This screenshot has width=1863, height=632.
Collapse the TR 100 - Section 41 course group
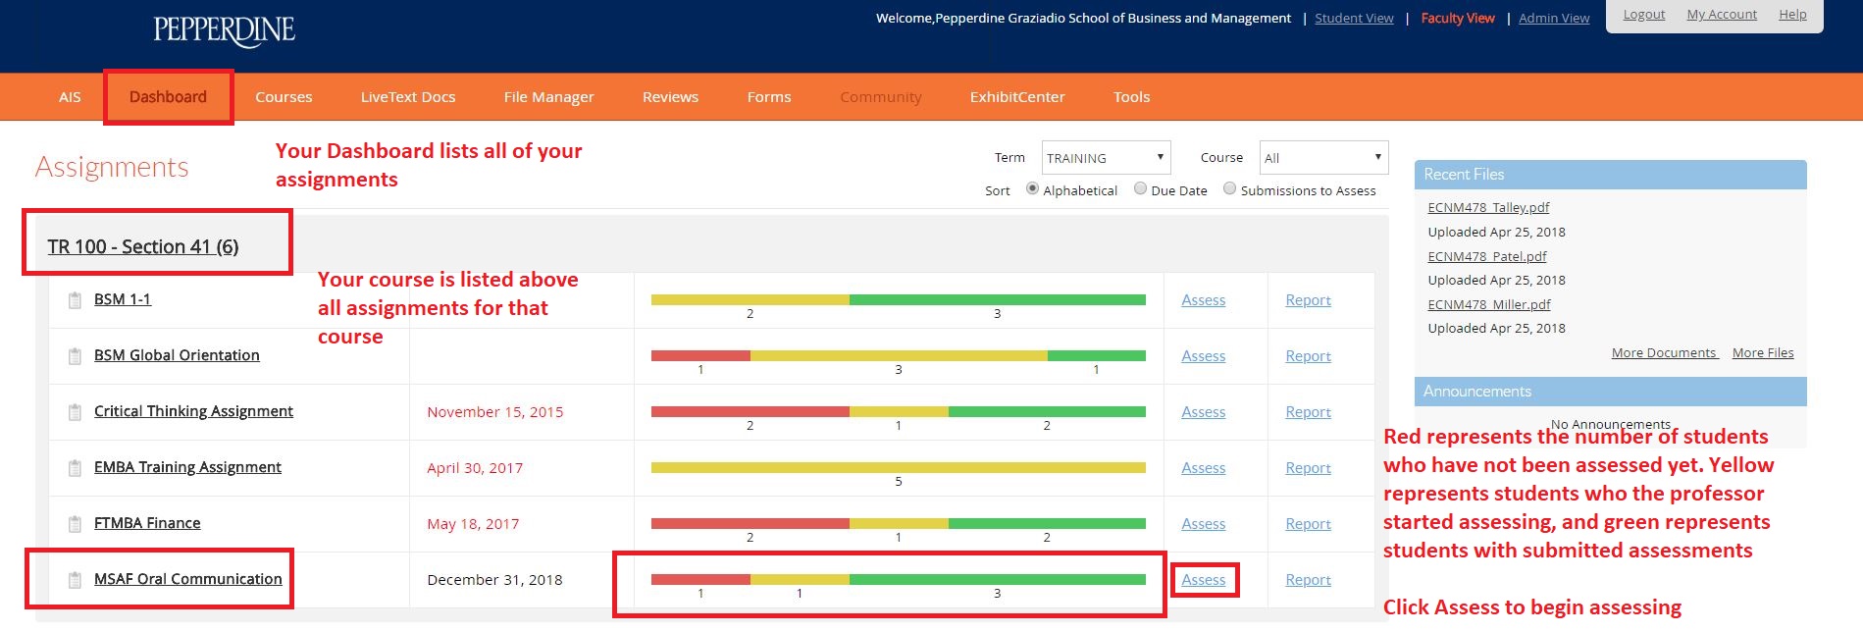pos(143,246)
